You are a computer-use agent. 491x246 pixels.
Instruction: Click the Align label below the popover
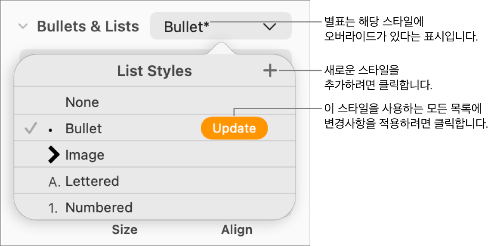(237, 230)
